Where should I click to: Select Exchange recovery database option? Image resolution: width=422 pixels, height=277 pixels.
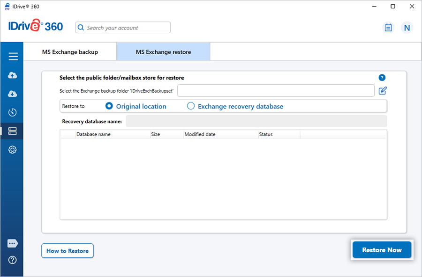click(x=191, y=106)
